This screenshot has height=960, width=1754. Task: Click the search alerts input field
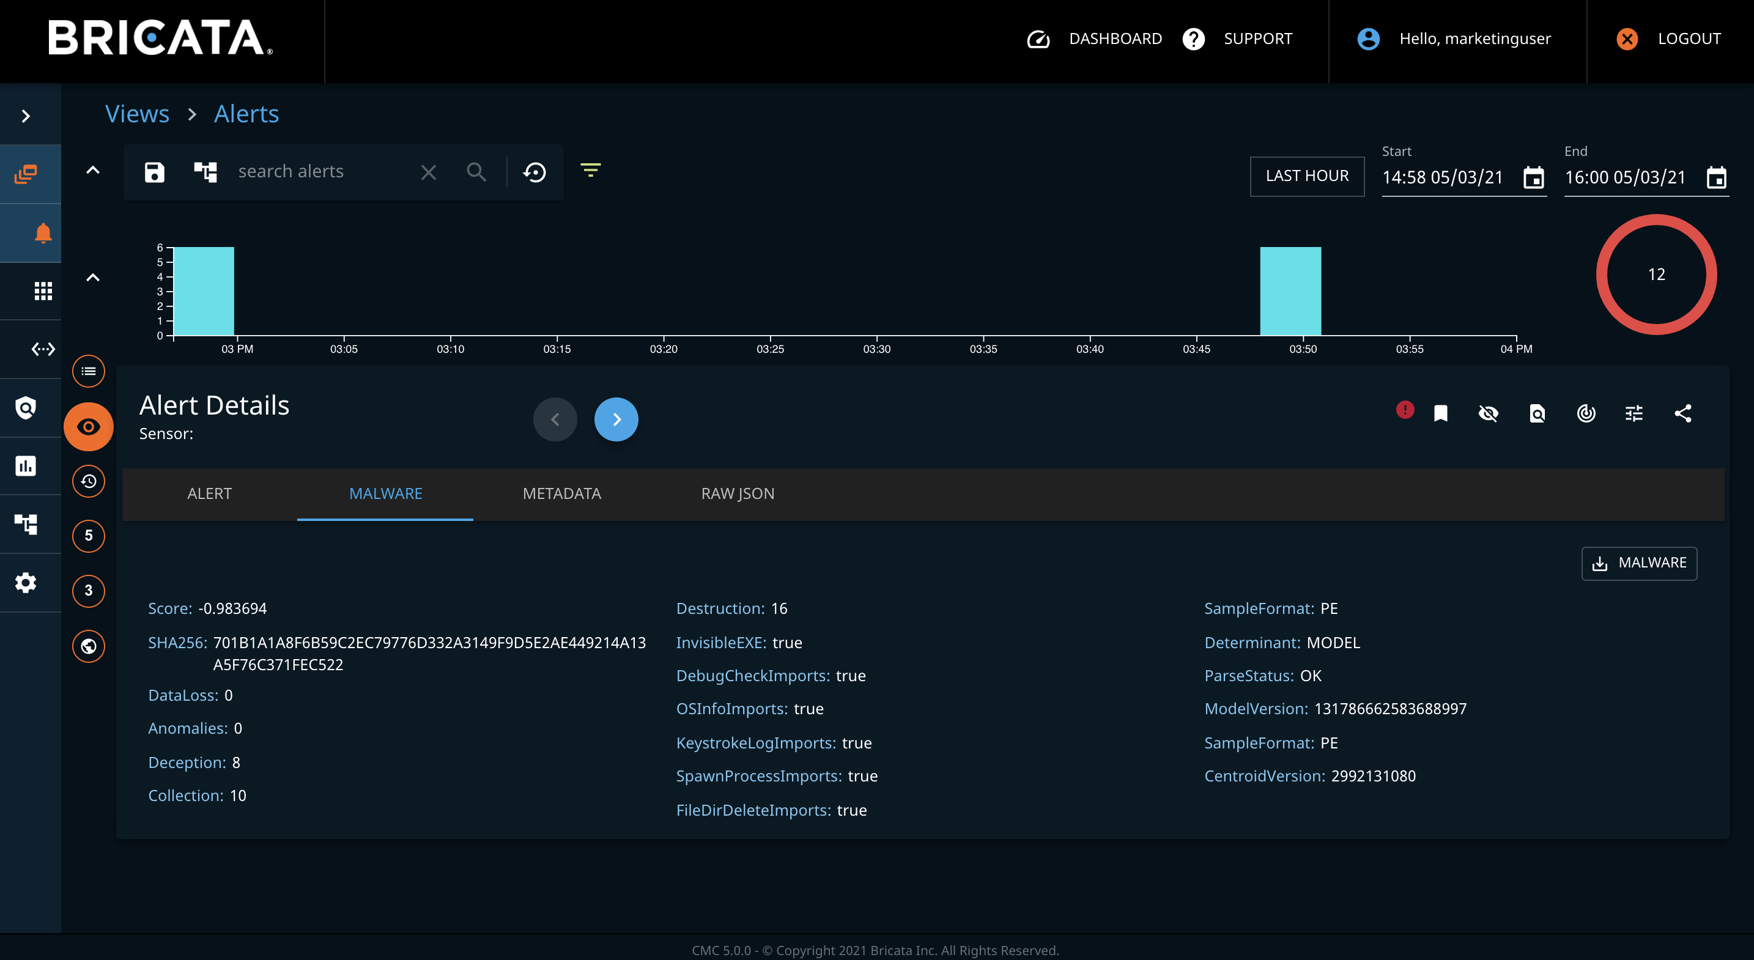tap(320, 172)
